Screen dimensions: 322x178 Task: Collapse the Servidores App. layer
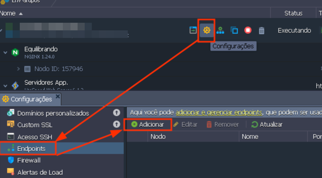point(5,86)
